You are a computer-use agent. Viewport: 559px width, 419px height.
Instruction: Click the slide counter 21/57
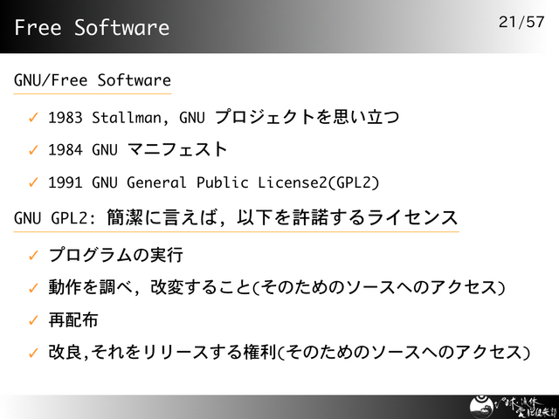point(521,22)
